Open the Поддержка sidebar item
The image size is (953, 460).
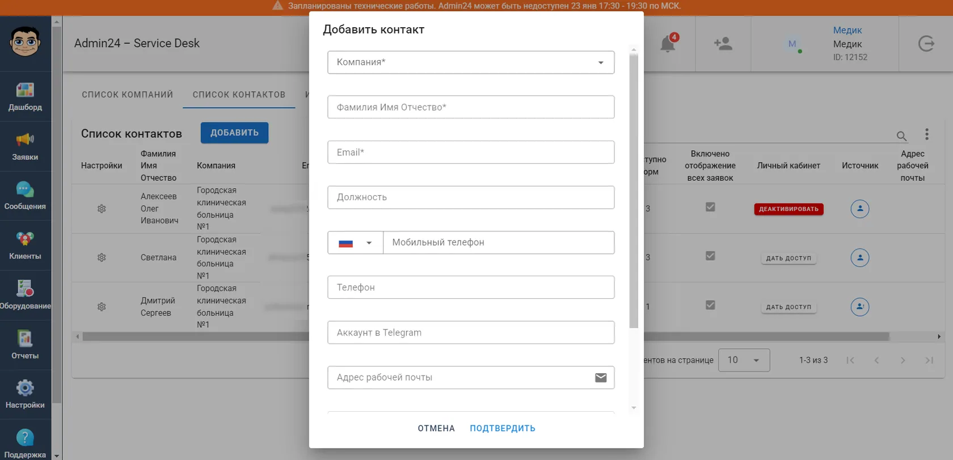click(25, 444)
